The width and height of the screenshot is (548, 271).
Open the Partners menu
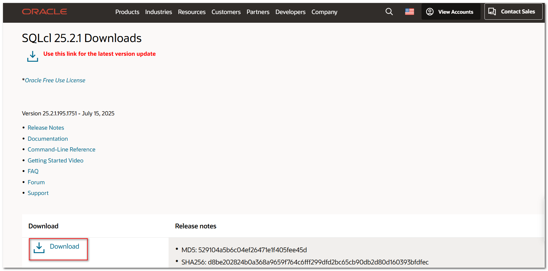click(x=258, y=12)
